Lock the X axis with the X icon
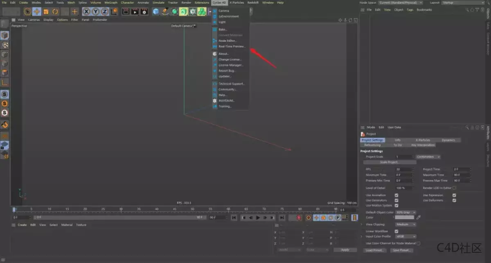491x263 pixels. click(x=86, y=11)
